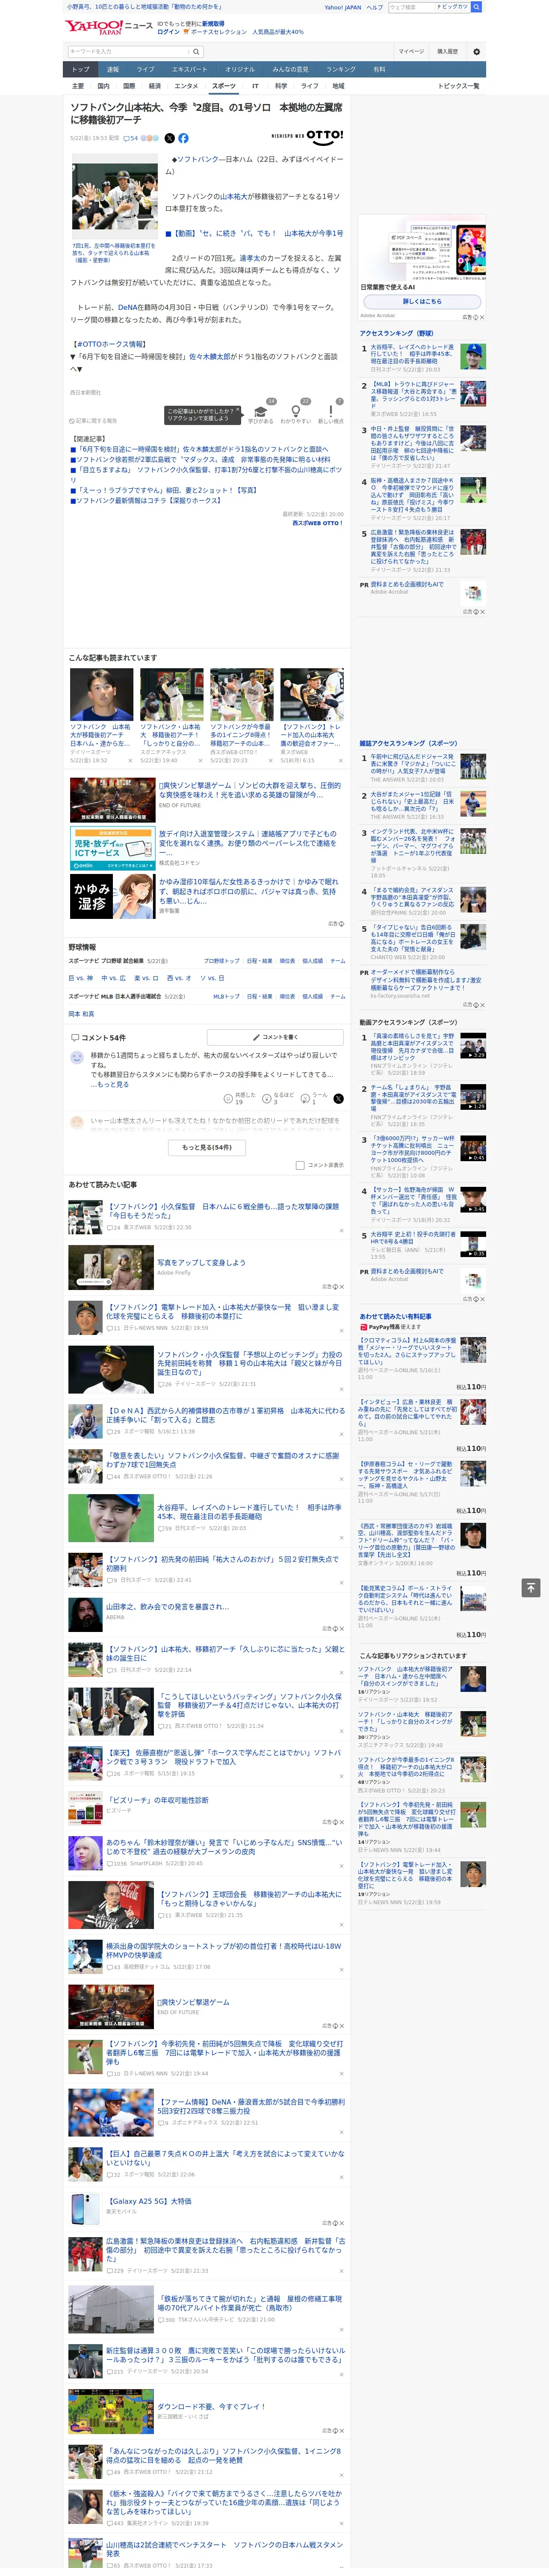Open 【ソフトバンク】小久保監督 日本ハムに6戦全勝 article
The height and width of the screenshot is (2568, 549).
223,1210
